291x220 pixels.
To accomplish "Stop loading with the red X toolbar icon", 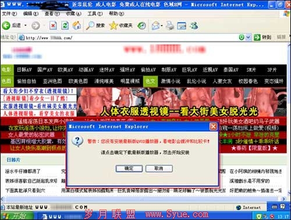I will [53, 26].
